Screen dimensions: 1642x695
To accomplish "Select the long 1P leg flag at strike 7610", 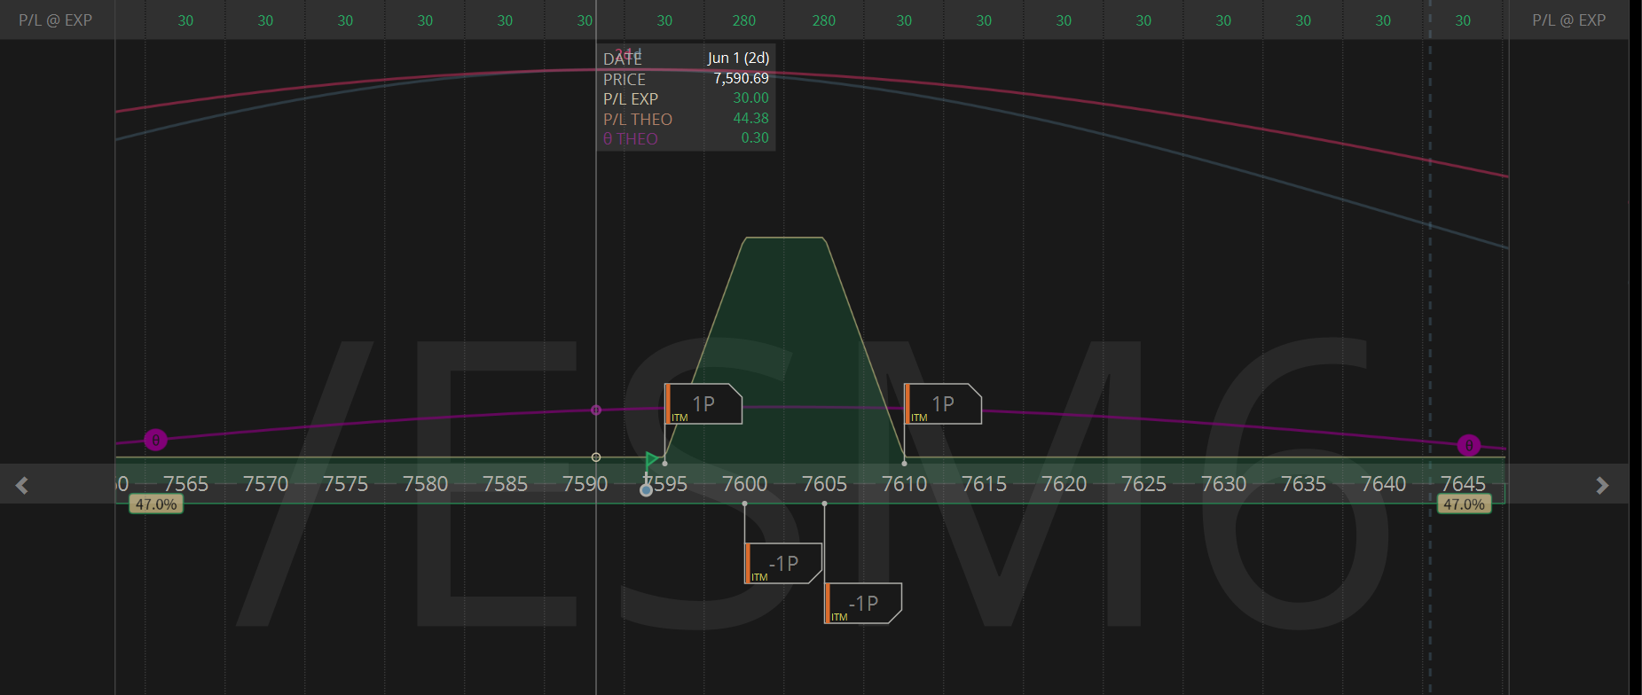I will (x=943, y=404).
